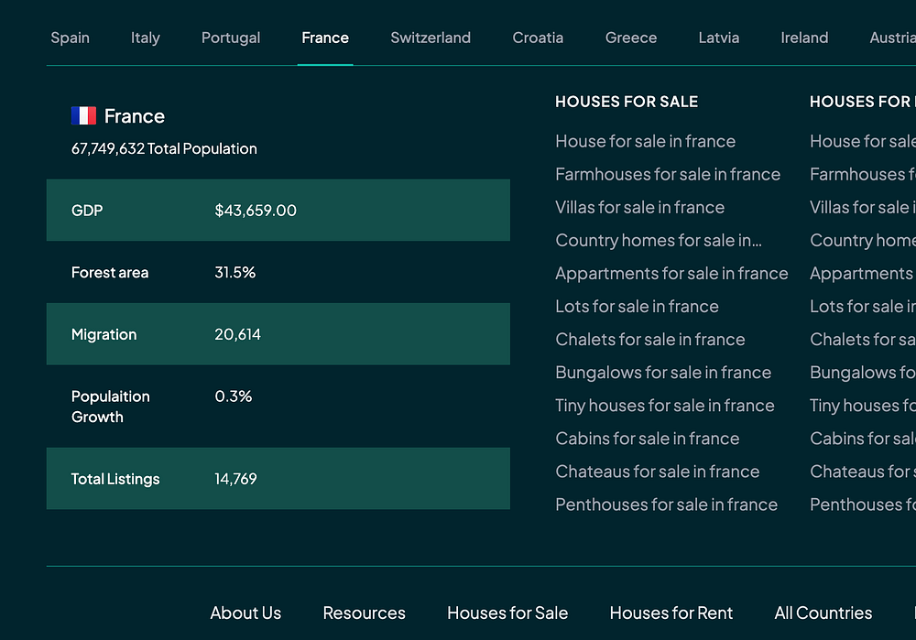Go to All Countries footer link
916x640 pixels.
823,613
